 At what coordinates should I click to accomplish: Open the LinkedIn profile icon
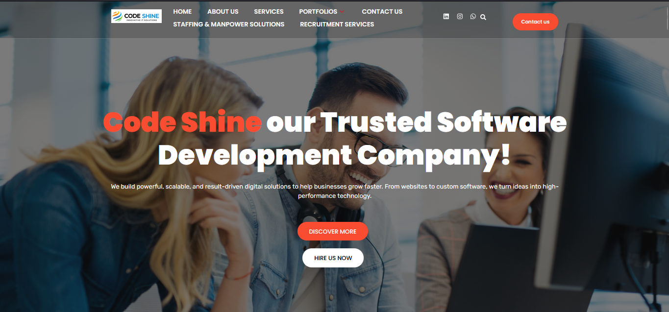[x=446, y=17]
